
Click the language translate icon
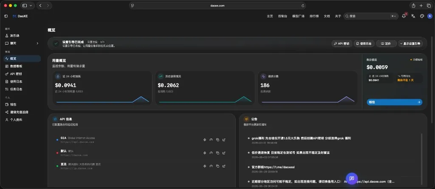pos(413,16)
